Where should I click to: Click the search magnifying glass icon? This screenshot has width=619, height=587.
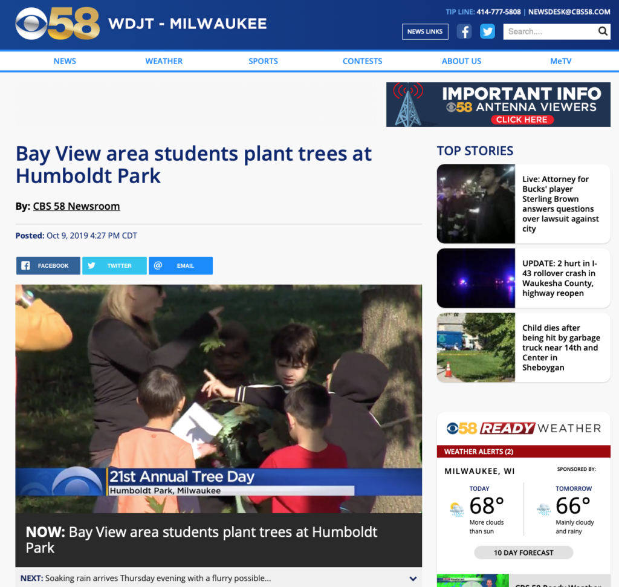click(x=603, y=31)
